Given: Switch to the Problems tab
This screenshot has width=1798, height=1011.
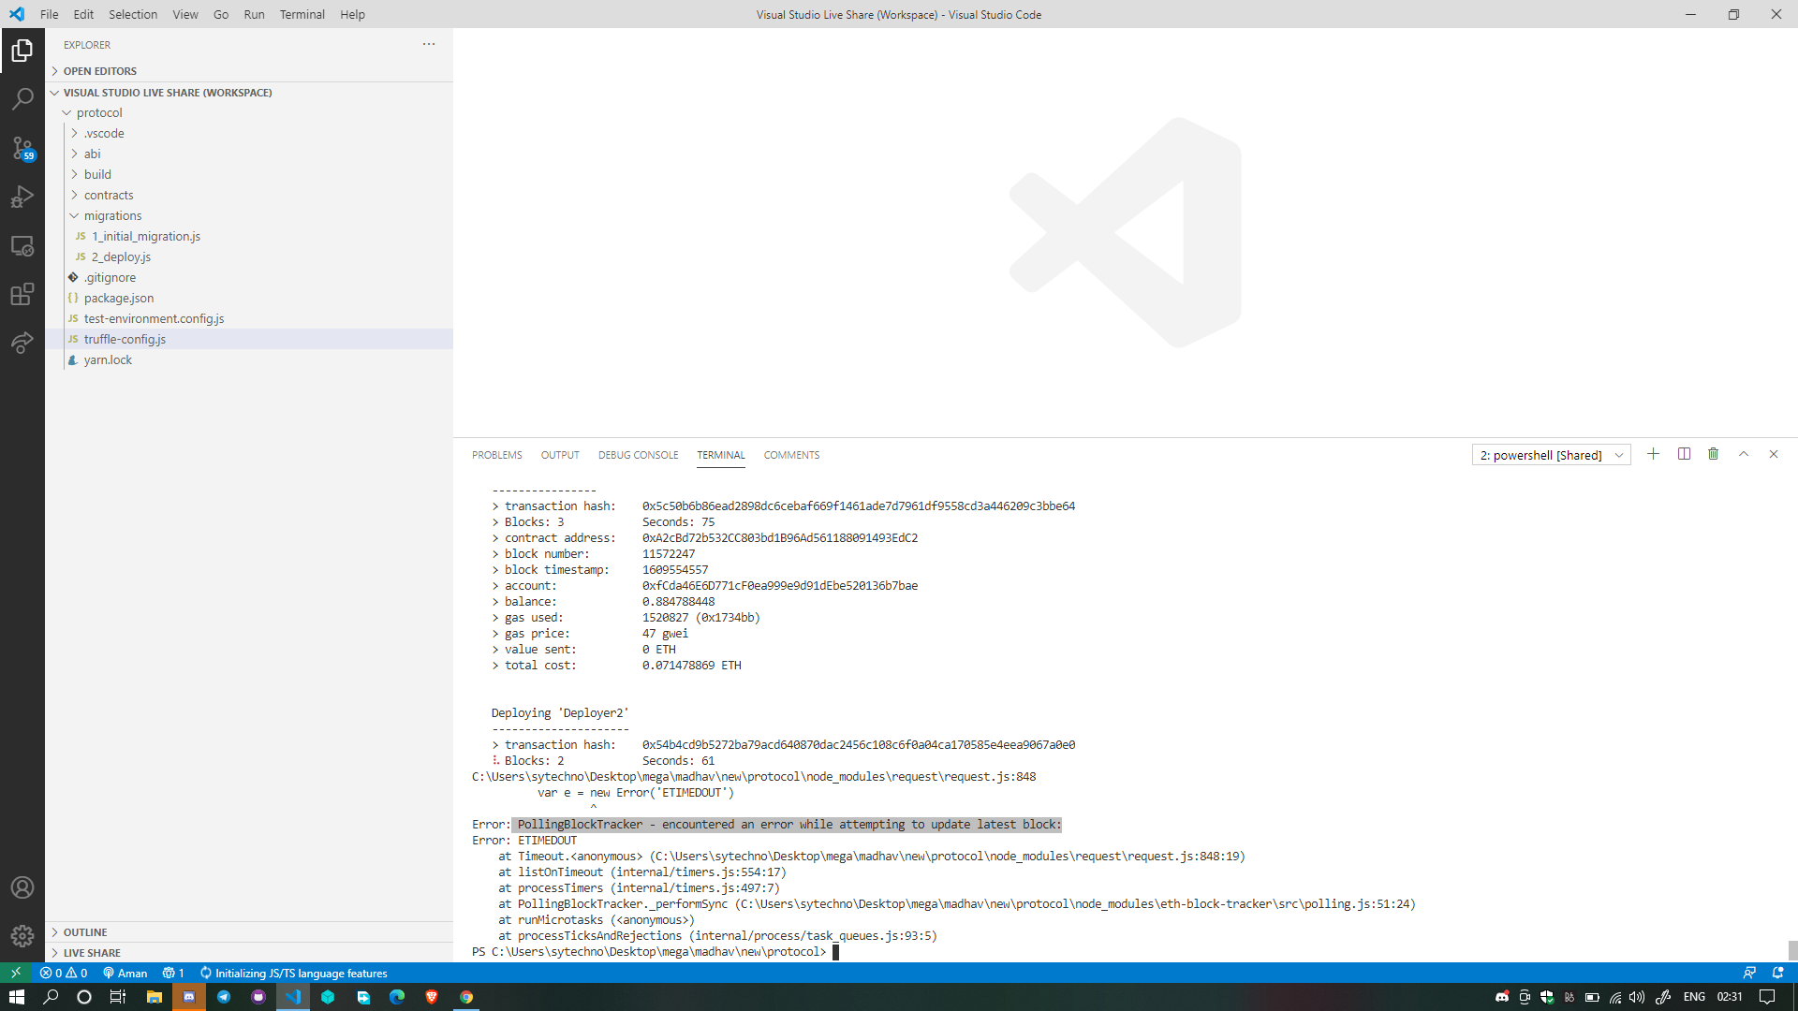Looking at the screenshot, I should [497, 455].
